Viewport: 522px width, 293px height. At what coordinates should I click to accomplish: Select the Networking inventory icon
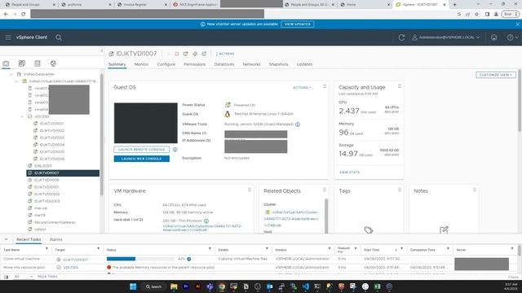pyautogui.click(x=53, y=63)
